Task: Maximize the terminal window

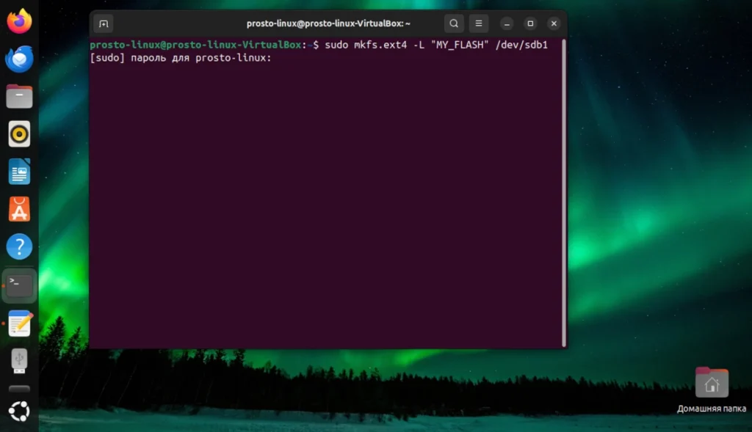Action: tap(530, 23)
